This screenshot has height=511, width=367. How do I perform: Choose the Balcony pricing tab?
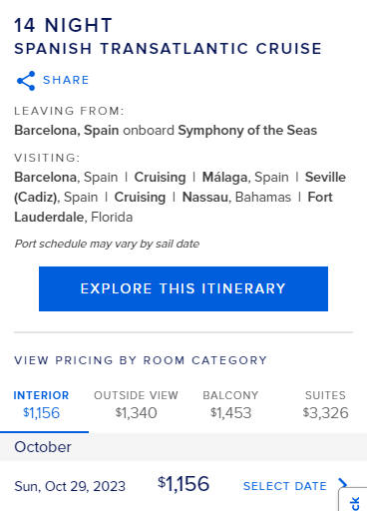click(x=230, y=405)
